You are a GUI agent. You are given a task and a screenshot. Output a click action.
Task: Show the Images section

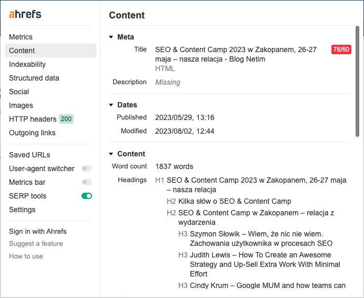coord(21,105)
